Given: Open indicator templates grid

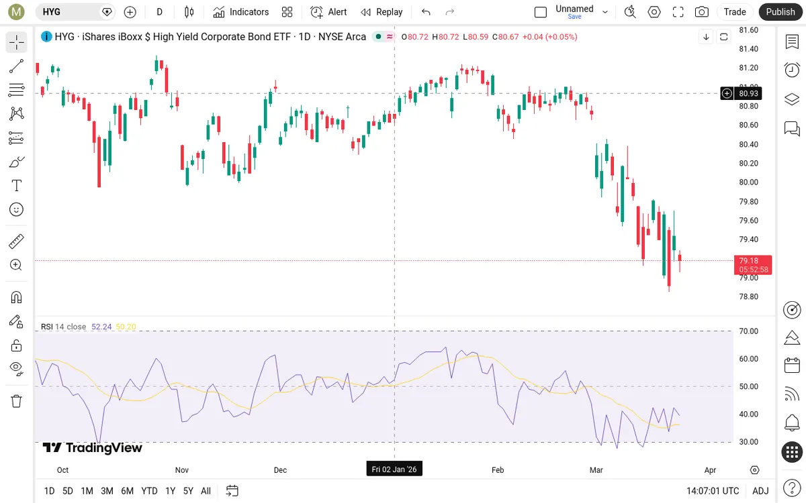Looking at the screenshot, I should pyautogui.click(x=287, y=11).
